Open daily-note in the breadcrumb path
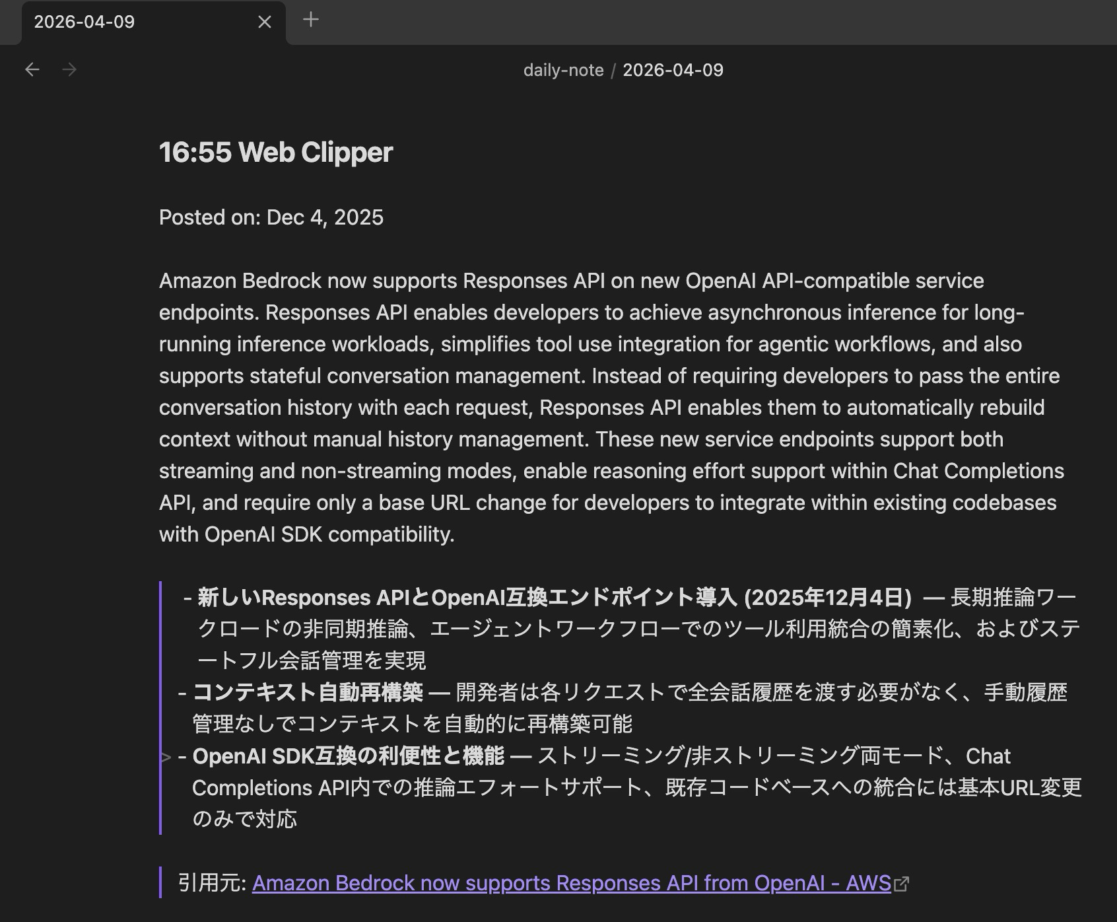 click(x=563, y=70)
